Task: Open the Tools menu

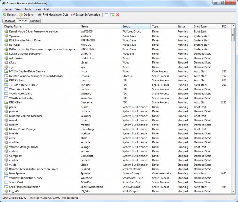Action: [28, 9]
